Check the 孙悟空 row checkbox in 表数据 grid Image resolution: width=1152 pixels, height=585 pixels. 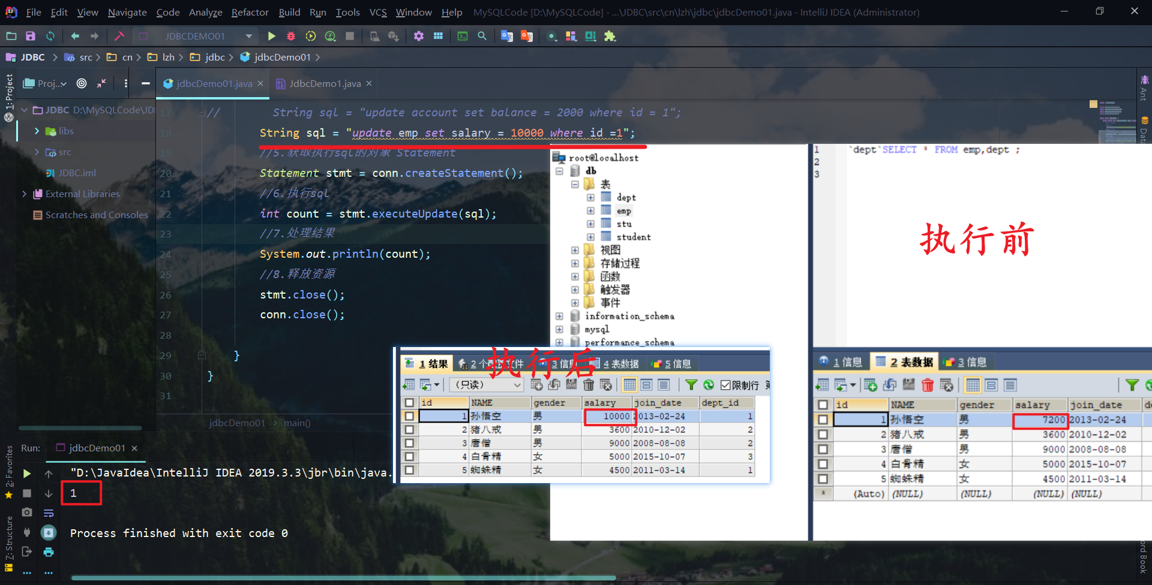click(x=823, y=420)
